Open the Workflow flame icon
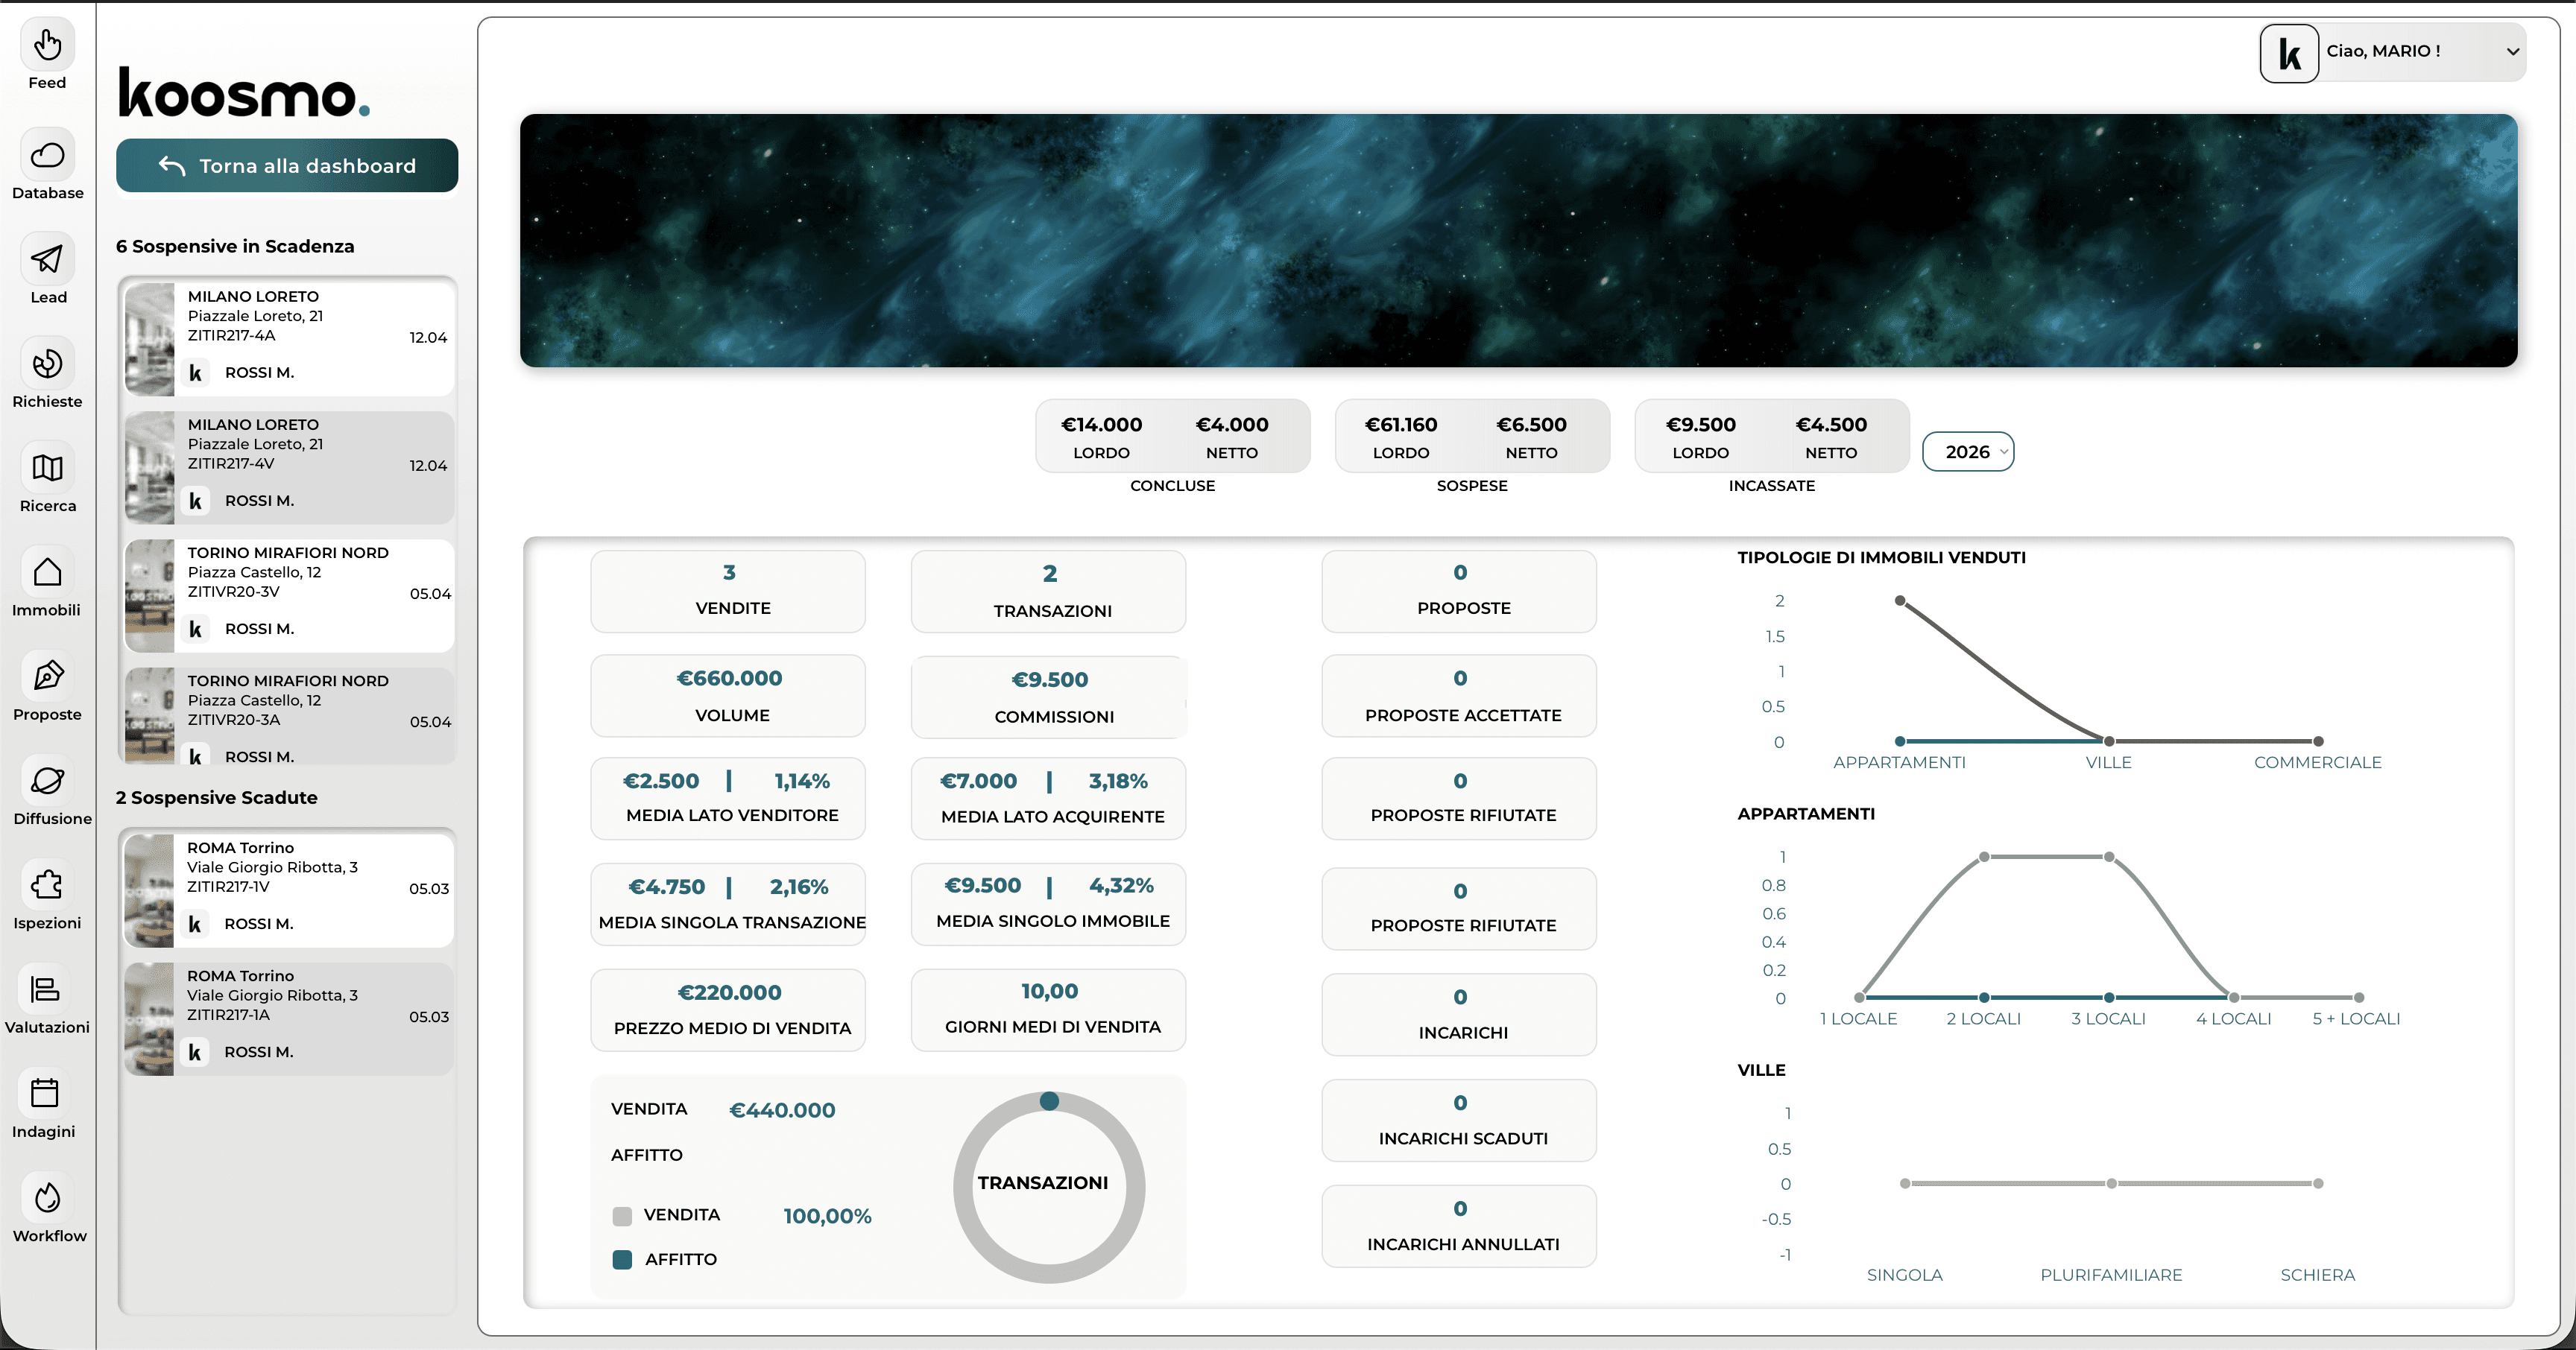The width and height of the screenshot is (2576, 1350). 47,1197
